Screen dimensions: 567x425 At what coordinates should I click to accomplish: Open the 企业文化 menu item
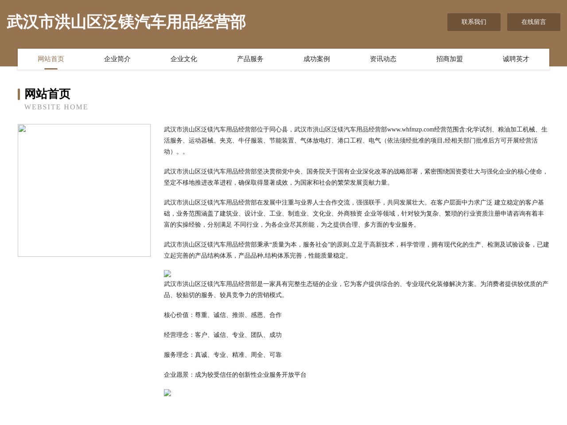pyautogui.click(x=184, y=59)
